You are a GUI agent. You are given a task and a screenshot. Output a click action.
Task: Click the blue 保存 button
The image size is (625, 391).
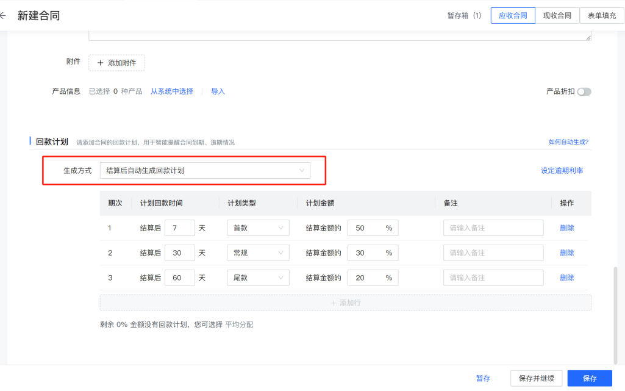point(590,378)
